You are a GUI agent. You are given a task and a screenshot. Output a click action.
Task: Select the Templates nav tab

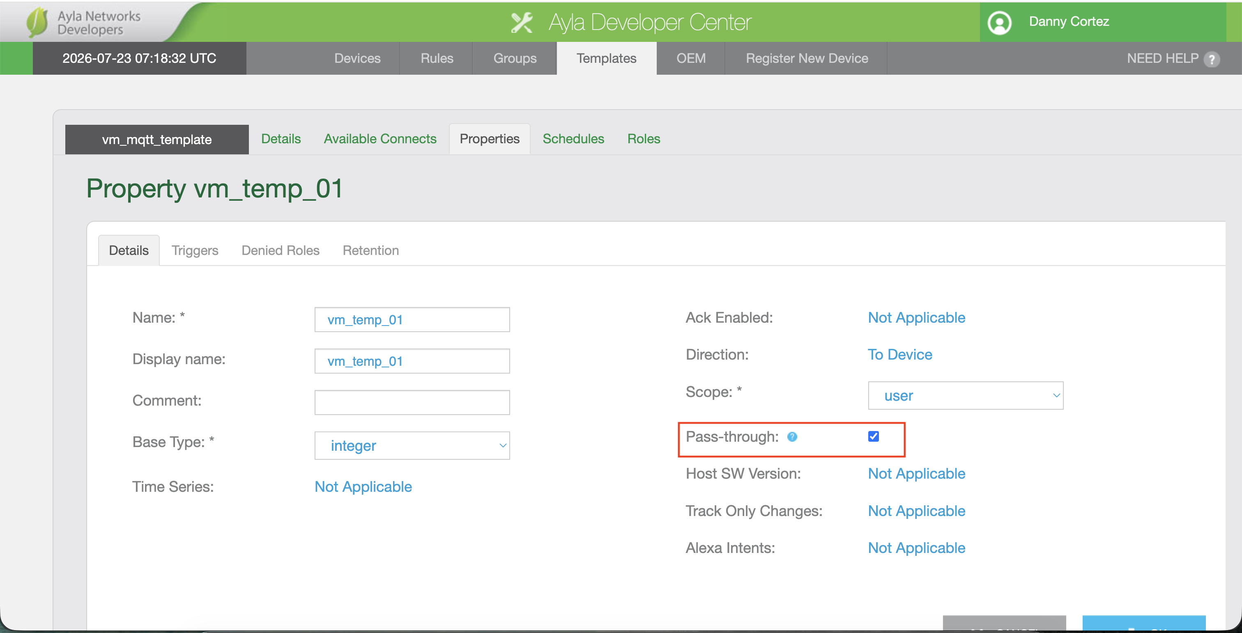pos(607,58)
